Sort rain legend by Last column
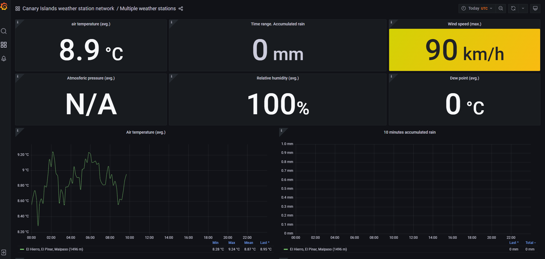The height and width of the screenshot is (259, 545). (514, 243)
